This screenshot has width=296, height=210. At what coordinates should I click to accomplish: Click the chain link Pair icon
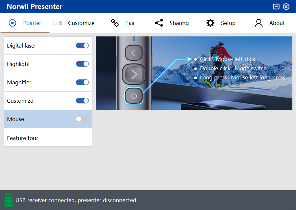tap(114, 23)
